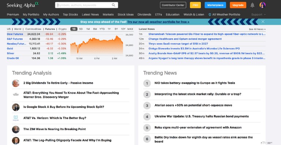Open Change Healthcare and Optum merger news
The width and height of the screenshot is (281, 145).
(x=185, y=39)
